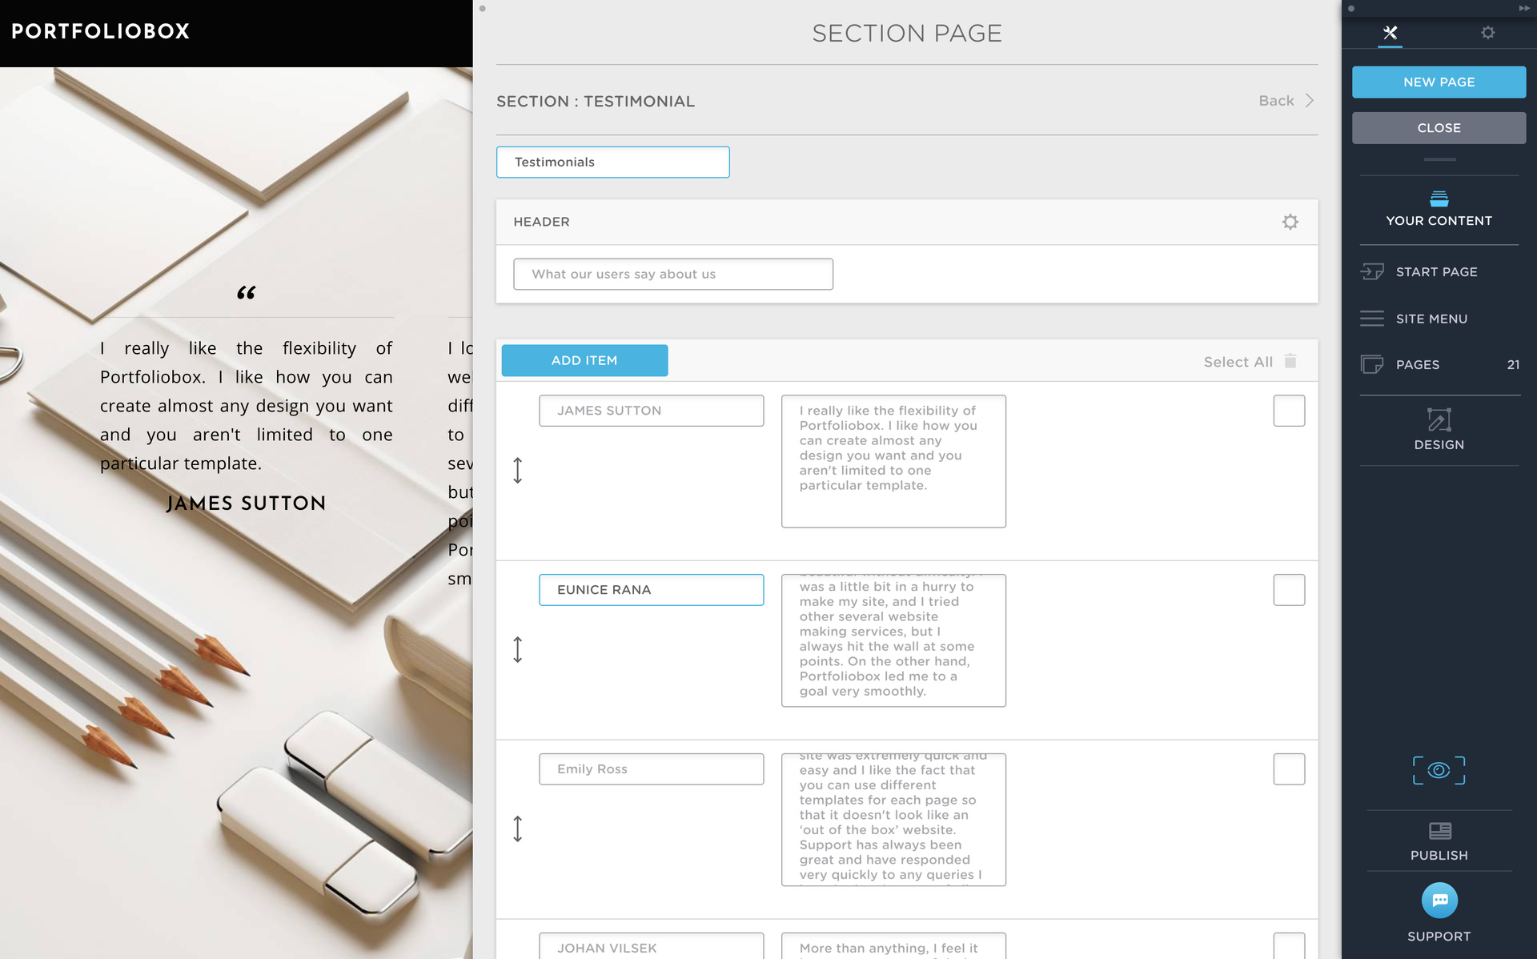Click the Pages stack icon
1537x959 pixels.
pos(1371,364)
